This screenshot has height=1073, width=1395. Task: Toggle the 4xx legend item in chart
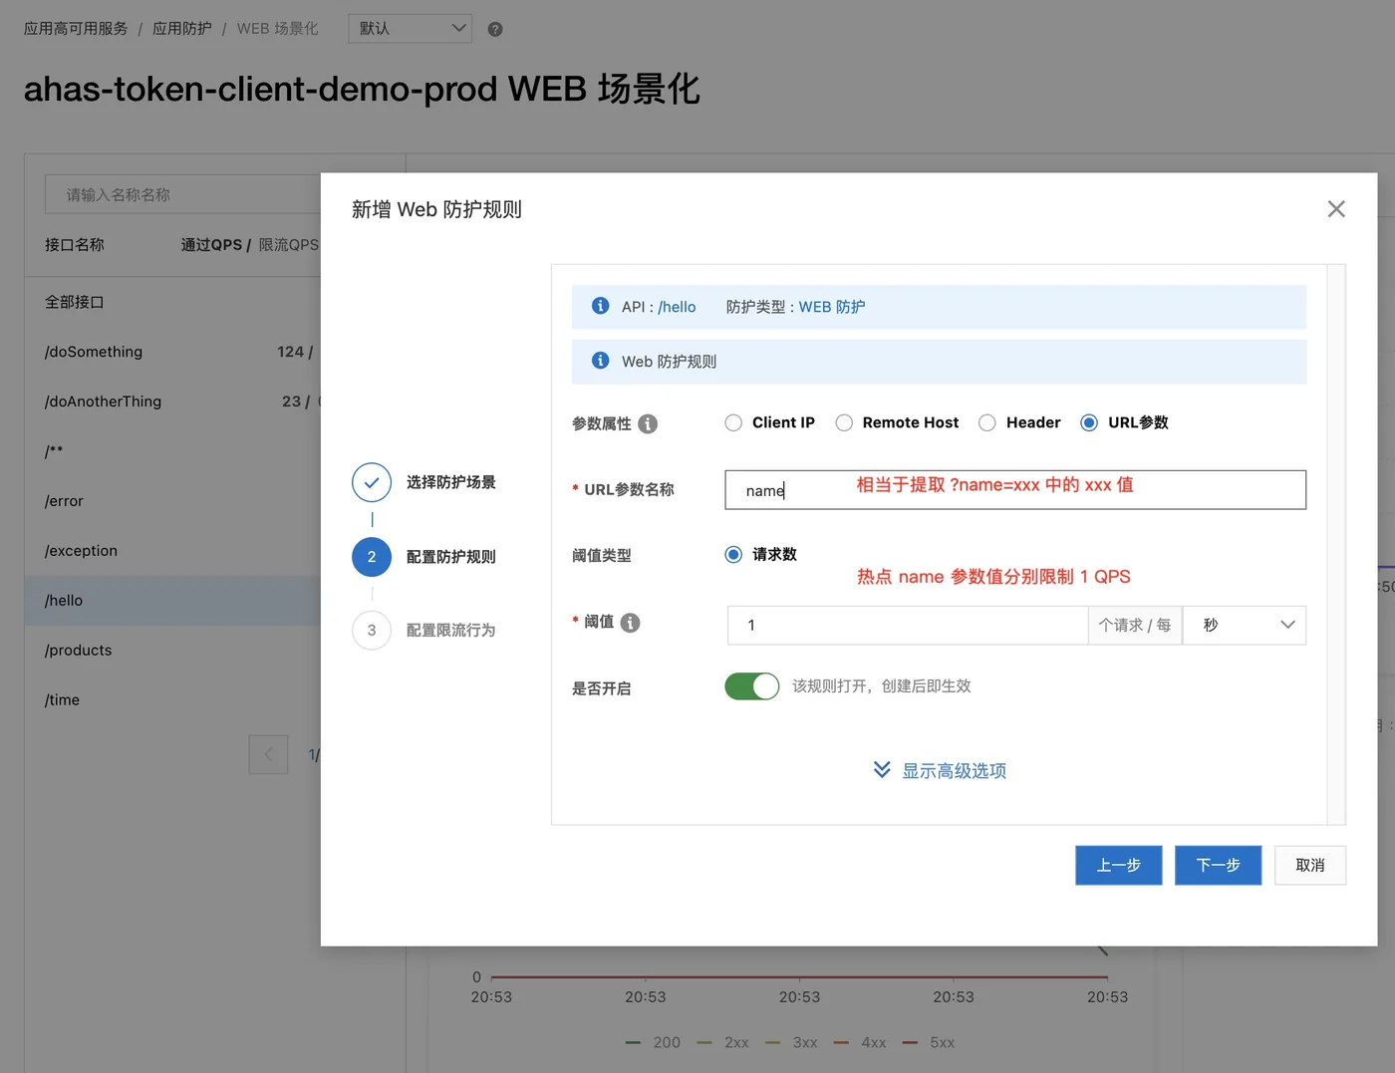point(860,1042)
